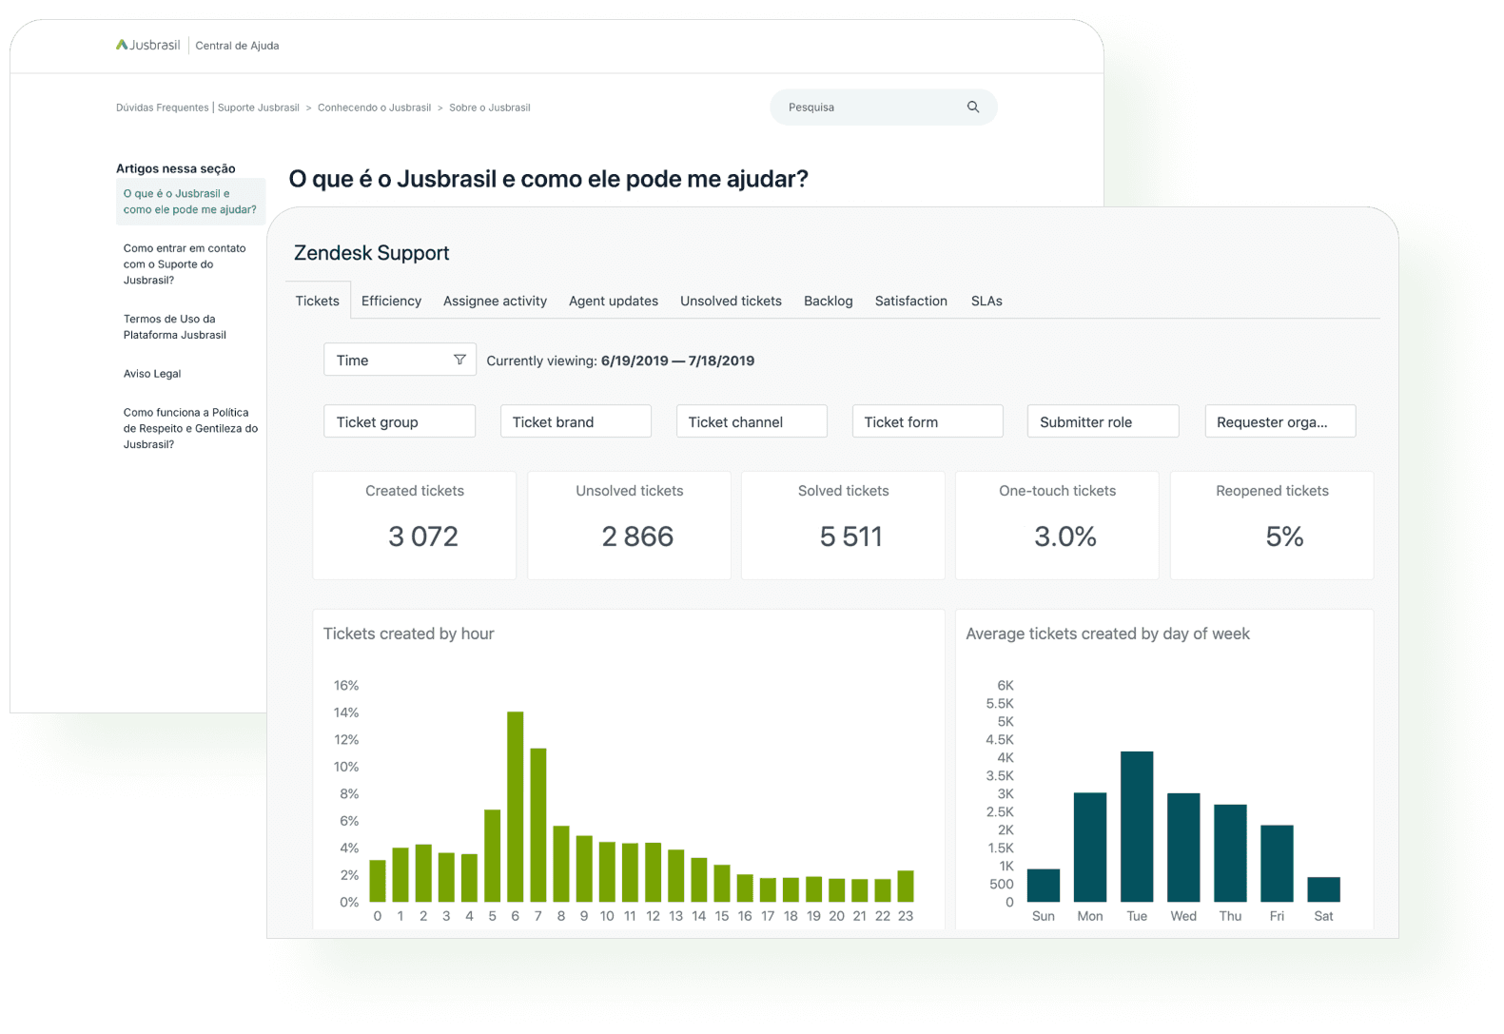
Task: Click Average tickets created by day of week title
Action: [x=1107, y=634]
